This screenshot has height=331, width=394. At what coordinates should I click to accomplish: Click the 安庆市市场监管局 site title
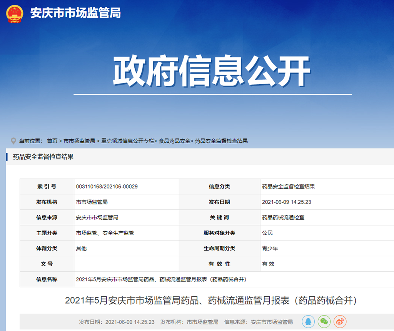76,13
